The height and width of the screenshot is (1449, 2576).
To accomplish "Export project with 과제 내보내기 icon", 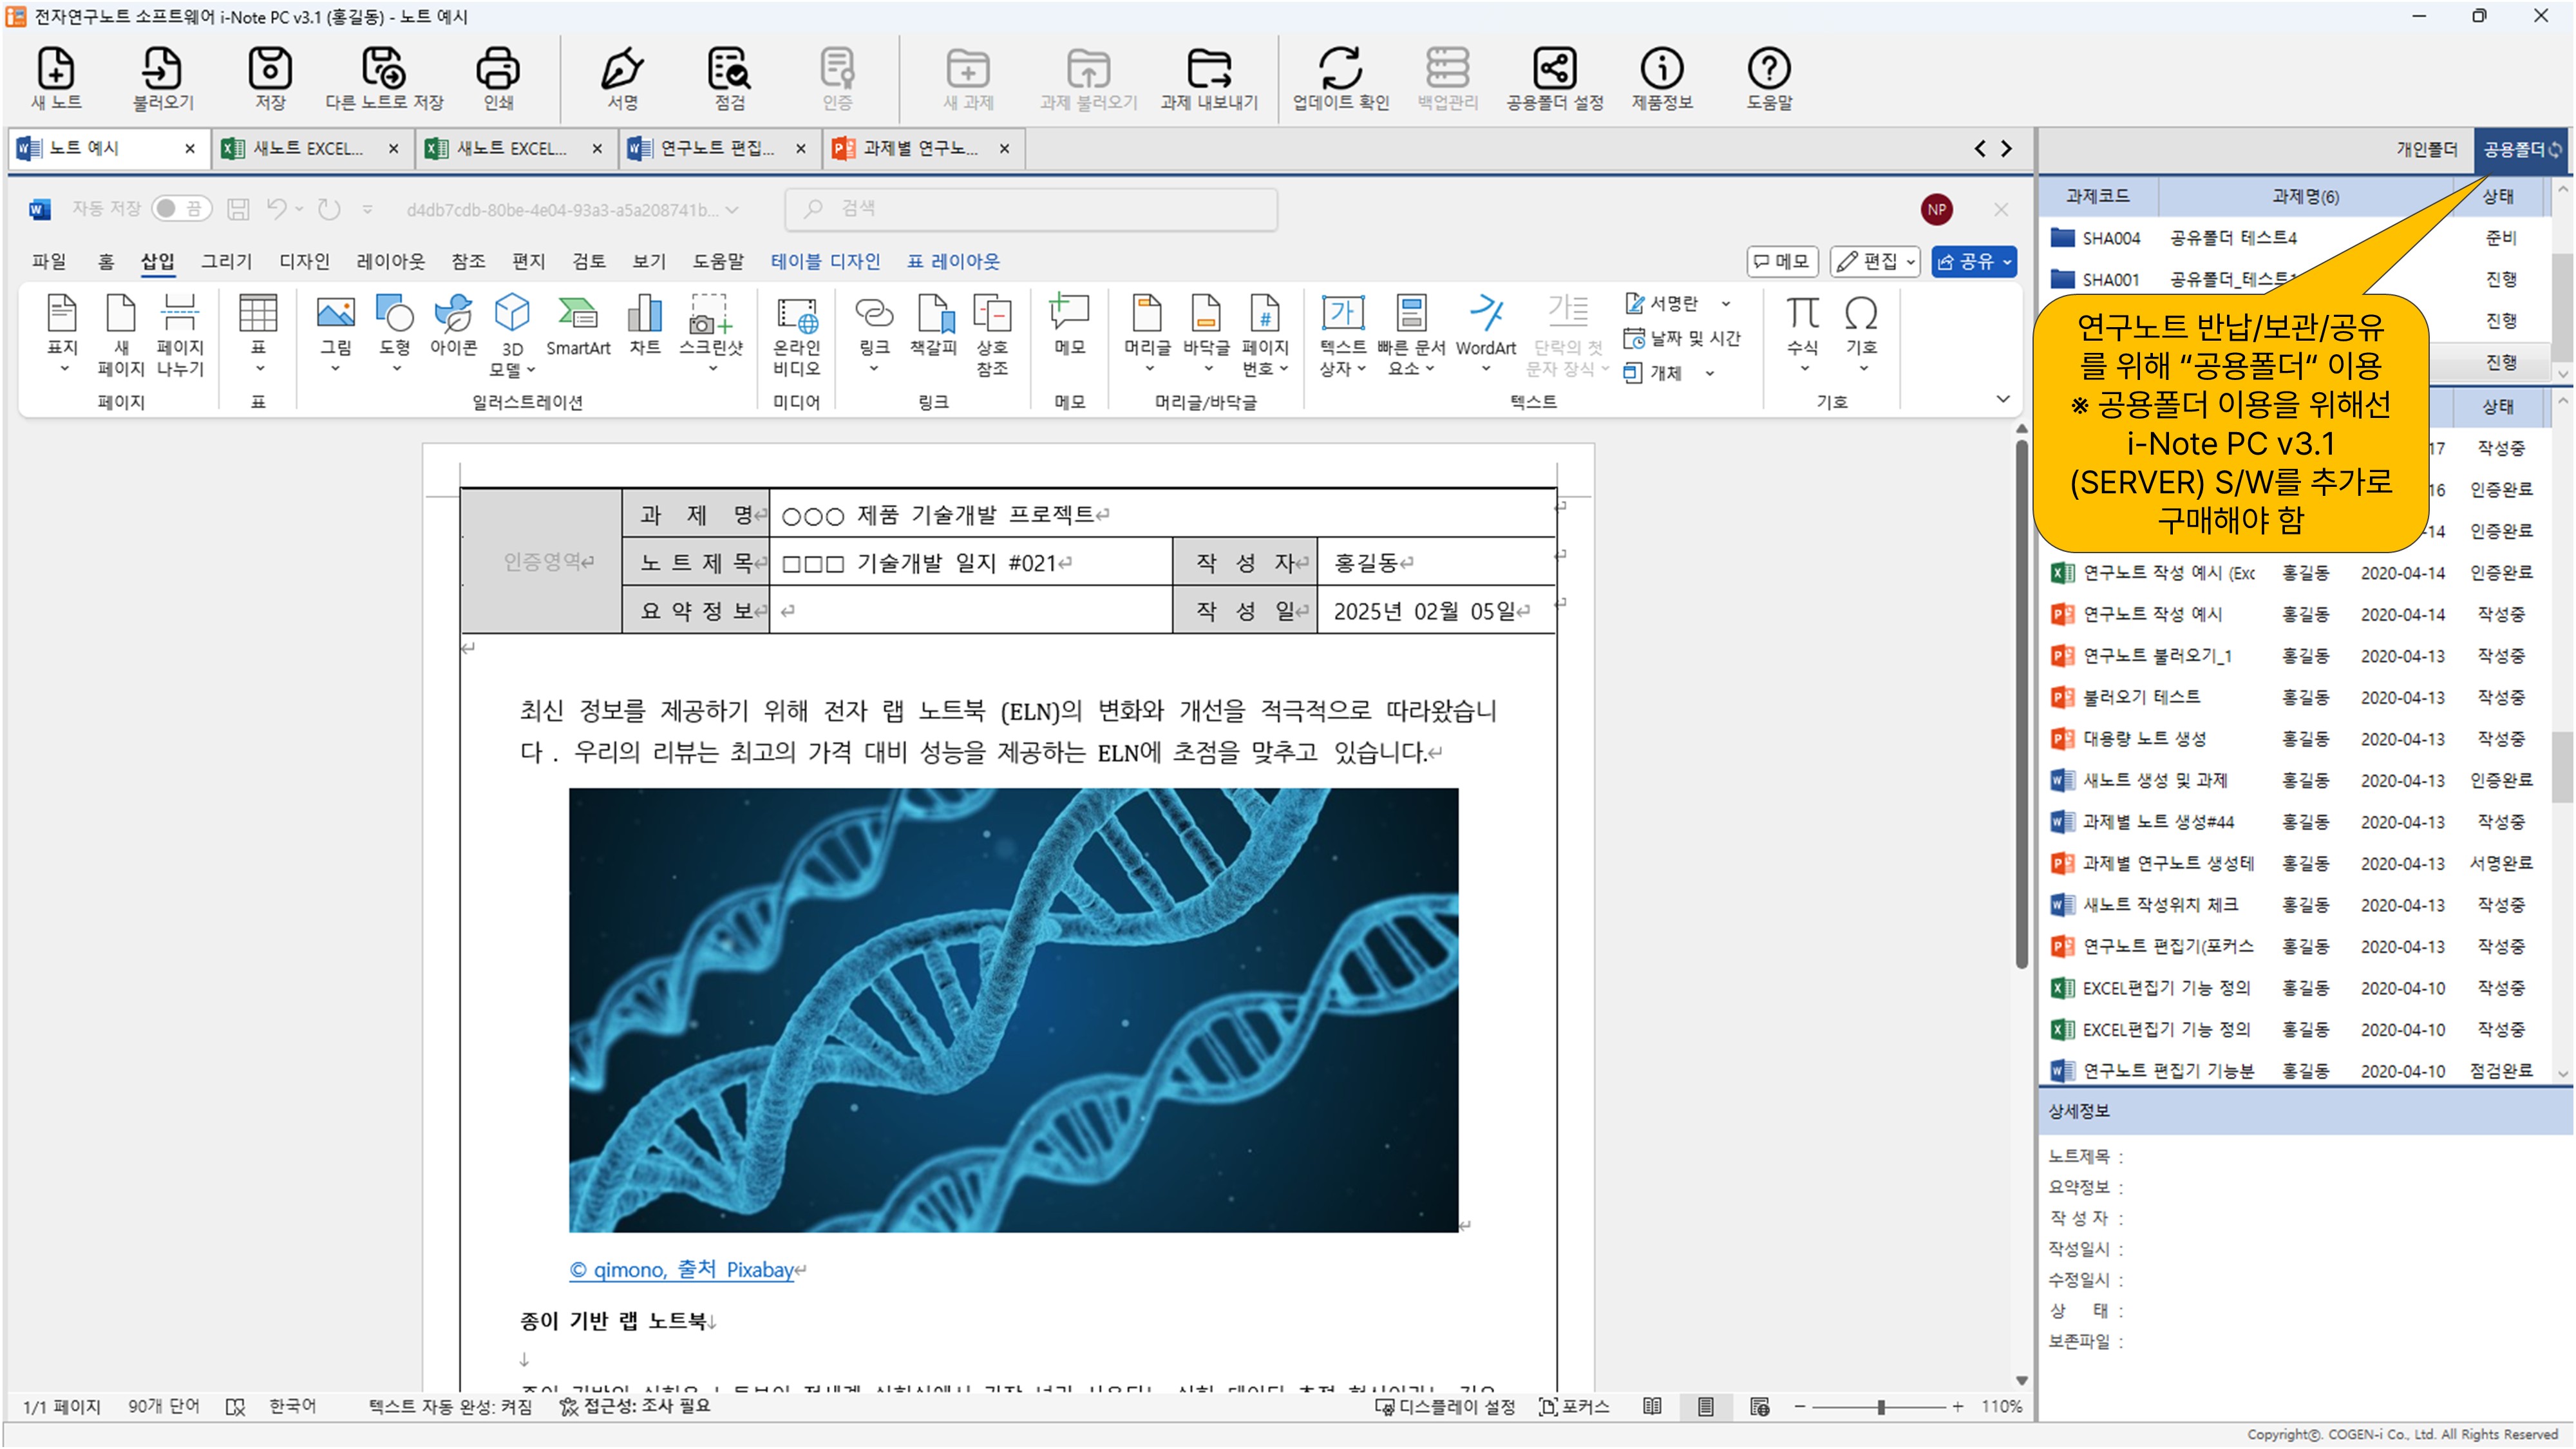I will point(1209,78).
